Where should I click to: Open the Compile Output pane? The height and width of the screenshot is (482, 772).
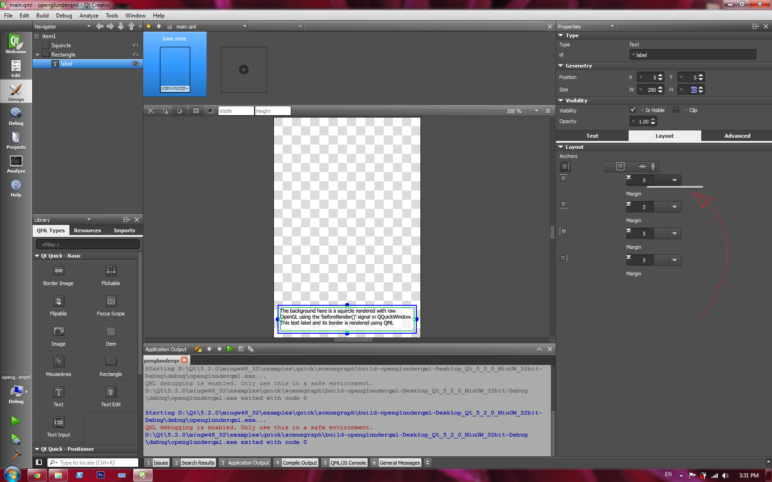pyautogui.click(x=296, y=463)
